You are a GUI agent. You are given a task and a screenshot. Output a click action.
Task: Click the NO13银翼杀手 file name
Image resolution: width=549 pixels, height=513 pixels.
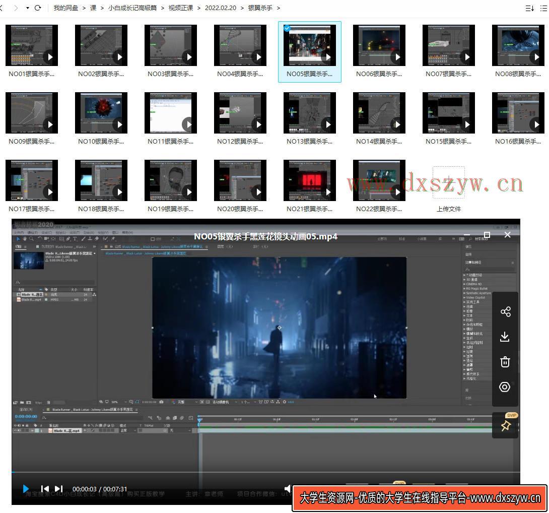[x=310, y=142]
